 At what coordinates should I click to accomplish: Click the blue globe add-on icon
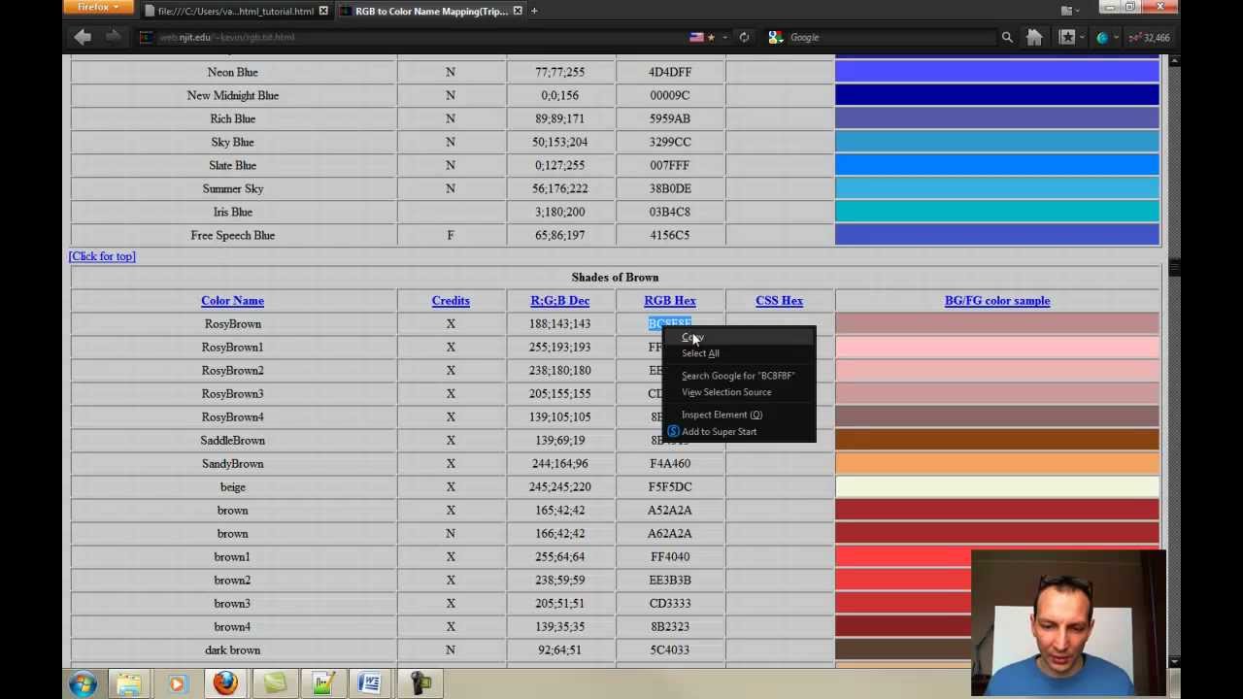(x=1102, y=37)
